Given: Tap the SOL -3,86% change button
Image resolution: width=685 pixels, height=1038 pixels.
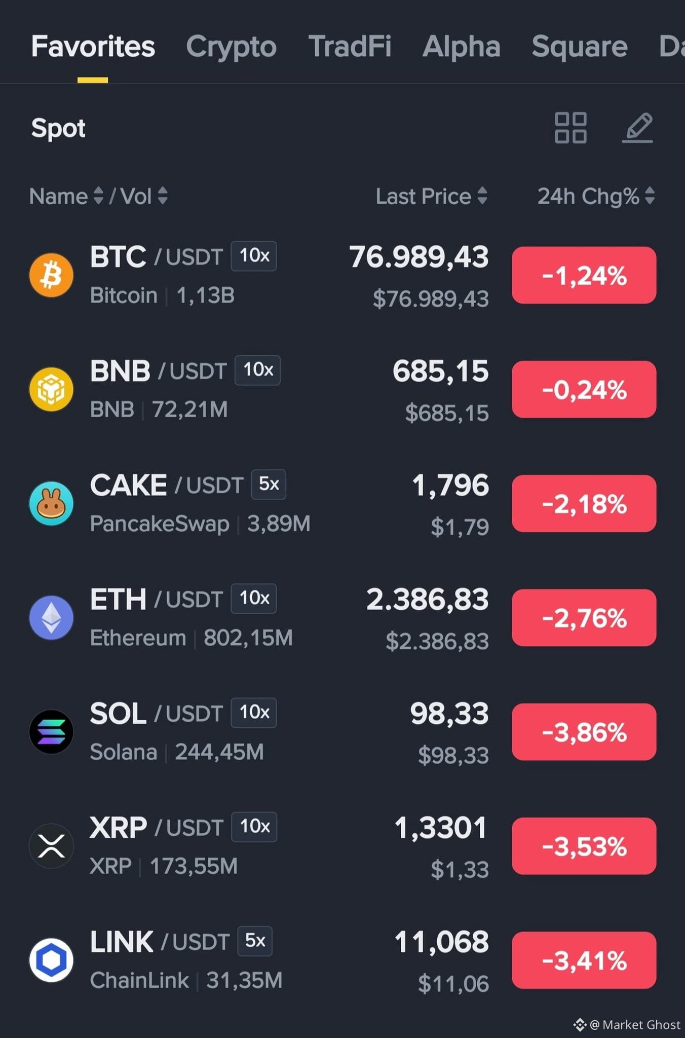Looking at the screenshot, I should pos(584,732).
